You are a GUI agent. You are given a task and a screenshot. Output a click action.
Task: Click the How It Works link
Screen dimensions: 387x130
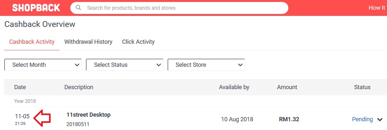377,8
